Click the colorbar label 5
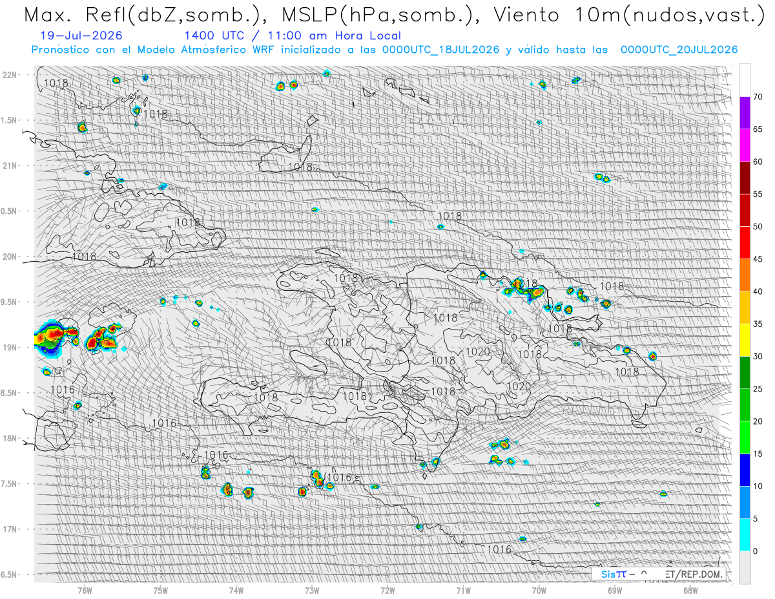 point(755,518)
